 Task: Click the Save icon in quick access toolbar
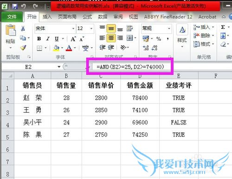(x=15, y=6)
